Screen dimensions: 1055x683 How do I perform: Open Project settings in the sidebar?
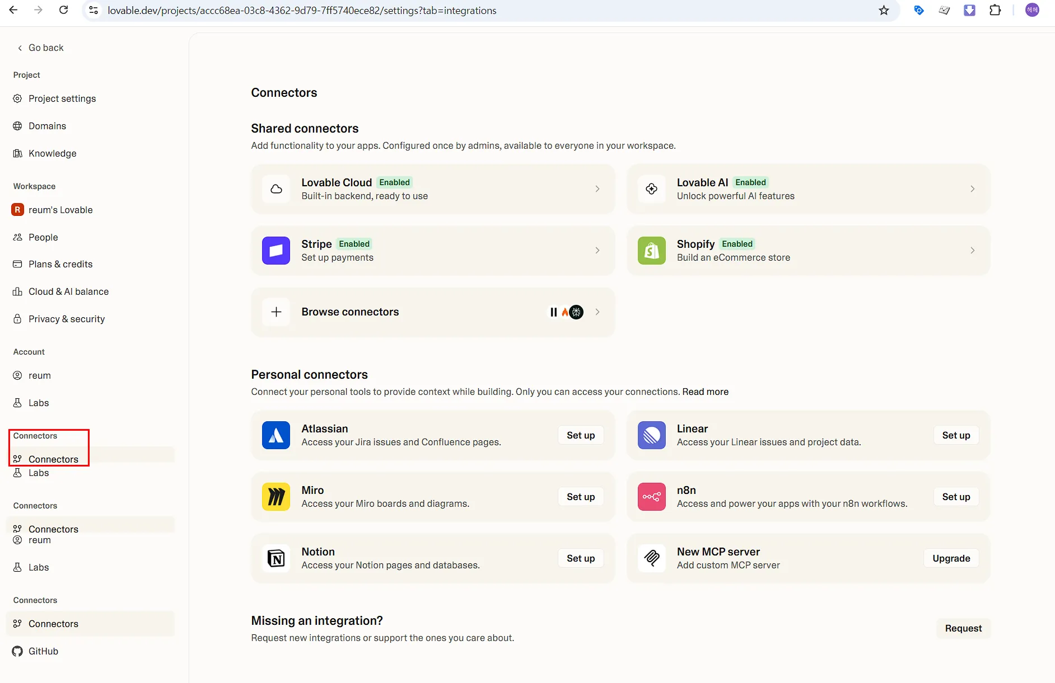click(x=62, y=98)
